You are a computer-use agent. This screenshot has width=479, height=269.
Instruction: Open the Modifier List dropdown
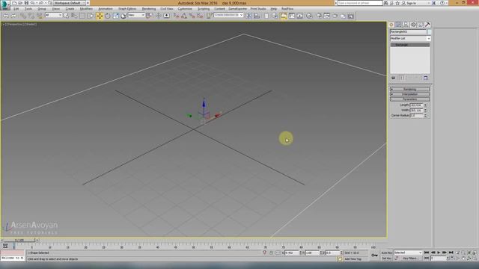[410, 38]
